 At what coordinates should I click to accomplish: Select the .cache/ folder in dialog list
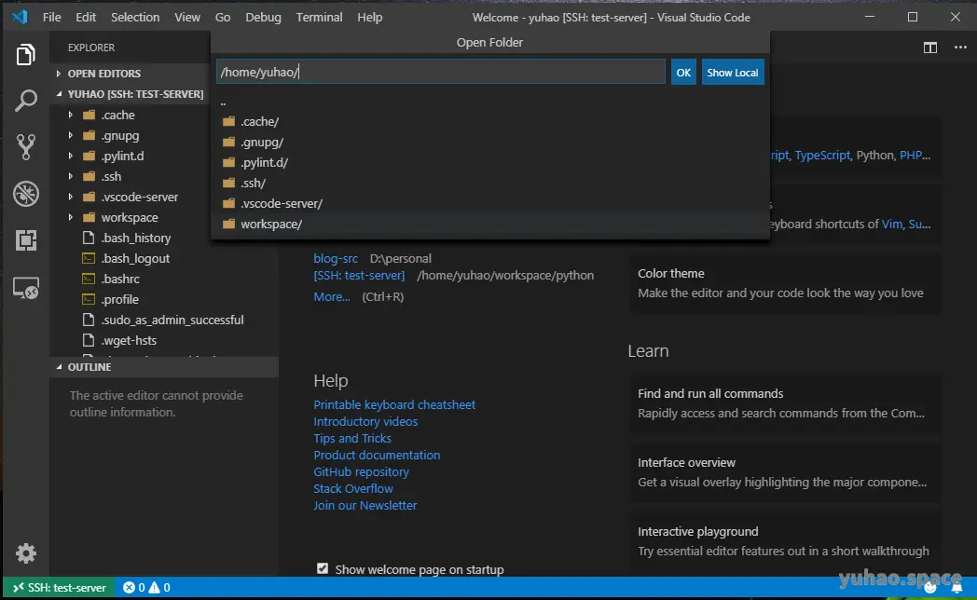pos(489,121)
